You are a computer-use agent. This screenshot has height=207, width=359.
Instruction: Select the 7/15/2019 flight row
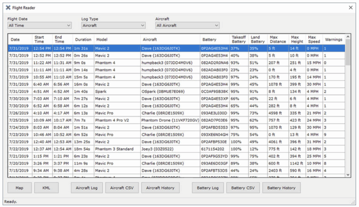point(177,171)
